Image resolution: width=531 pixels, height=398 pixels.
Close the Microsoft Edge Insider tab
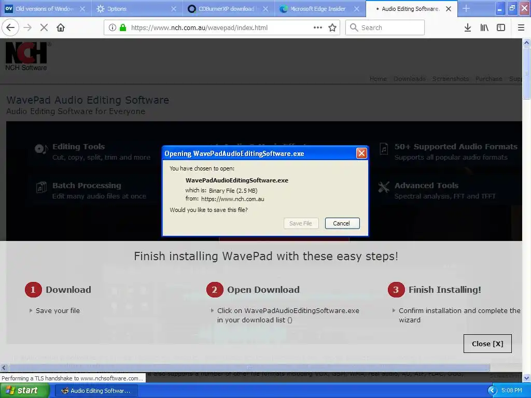click(357, 9)
